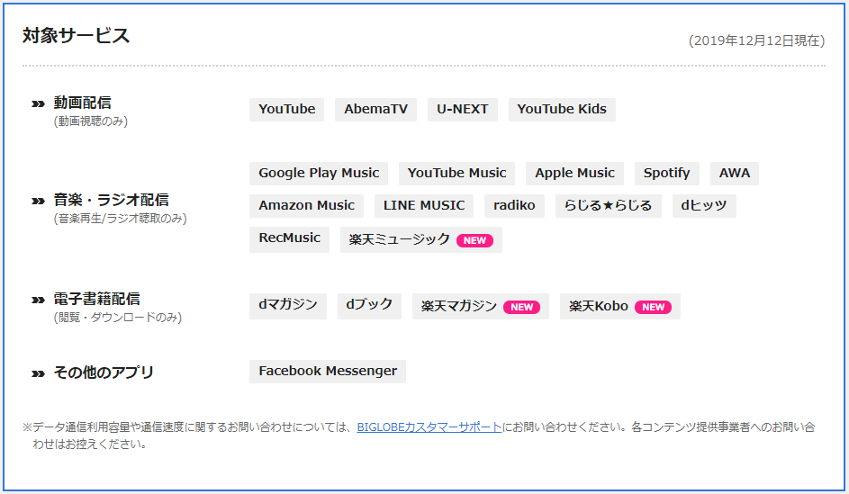
Task: Click the arrow icon beside 動画配信
Action: [38, 103]
